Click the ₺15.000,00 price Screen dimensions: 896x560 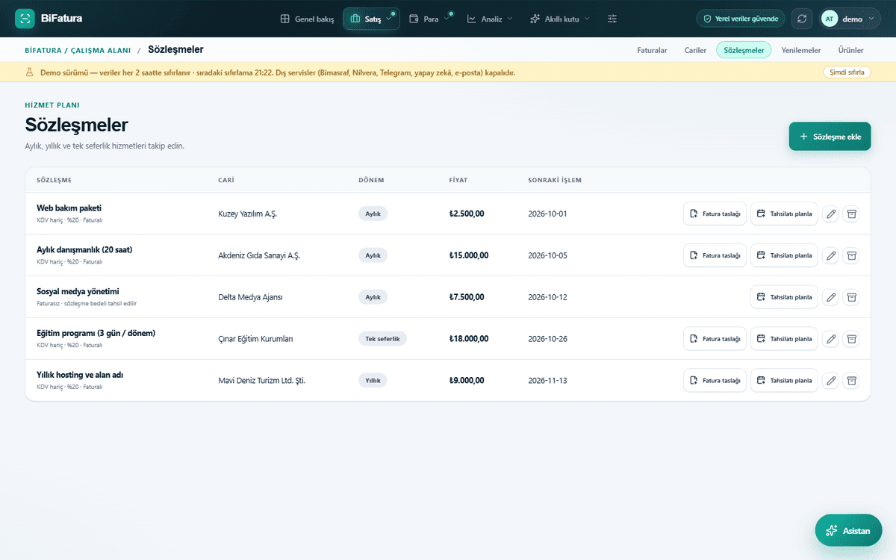click(x=469, y=255)
